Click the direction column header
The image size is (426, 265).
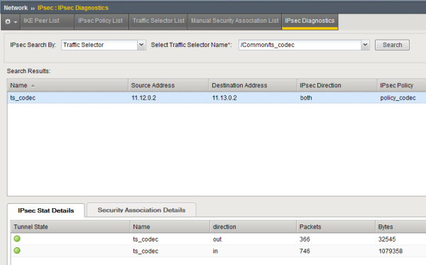[x=253, y=227]
